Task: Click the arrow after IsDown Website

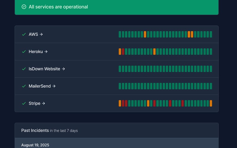Action: pyautogui.click(x=63, y=69)
